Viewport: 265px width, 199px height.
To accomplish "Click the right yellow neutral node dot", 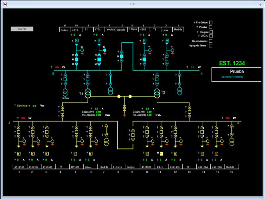I will coord(130,97).
